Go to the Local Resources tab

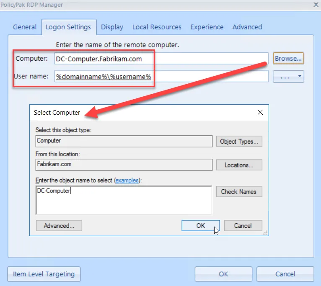click(x=157, y=27)
